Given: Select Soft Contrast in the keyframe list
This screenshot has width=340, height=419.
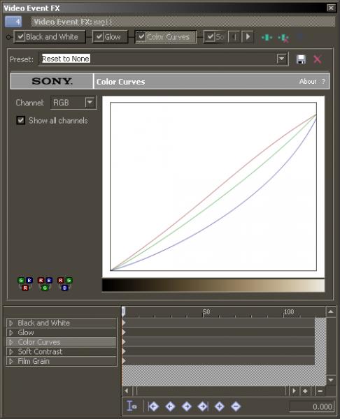Looking at the screenshot, I should click(62, 352).
